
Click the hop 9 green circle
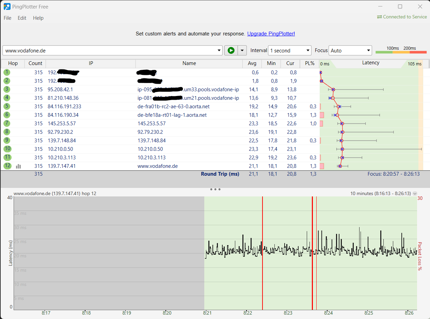pos(7,140)
